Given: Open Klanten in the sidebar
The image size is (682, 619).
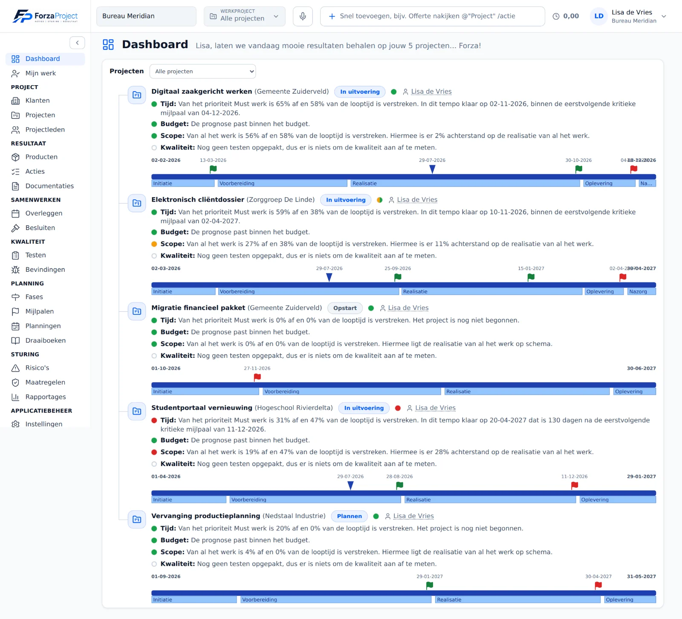Looking at the screenshot, I should [45, 101].
